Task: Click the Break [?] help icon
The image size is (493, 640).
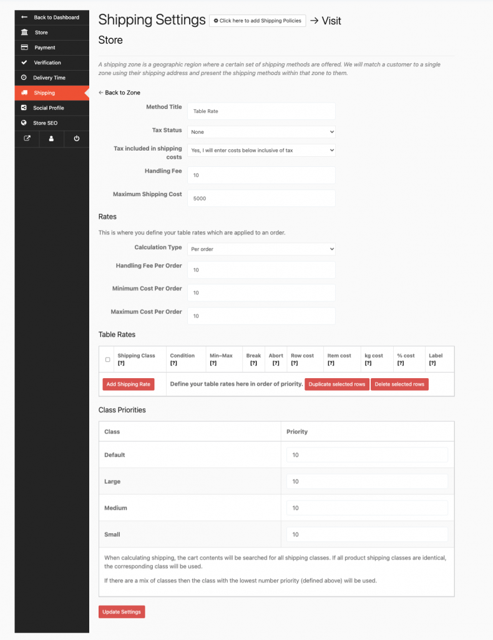Action: [253, 363]
